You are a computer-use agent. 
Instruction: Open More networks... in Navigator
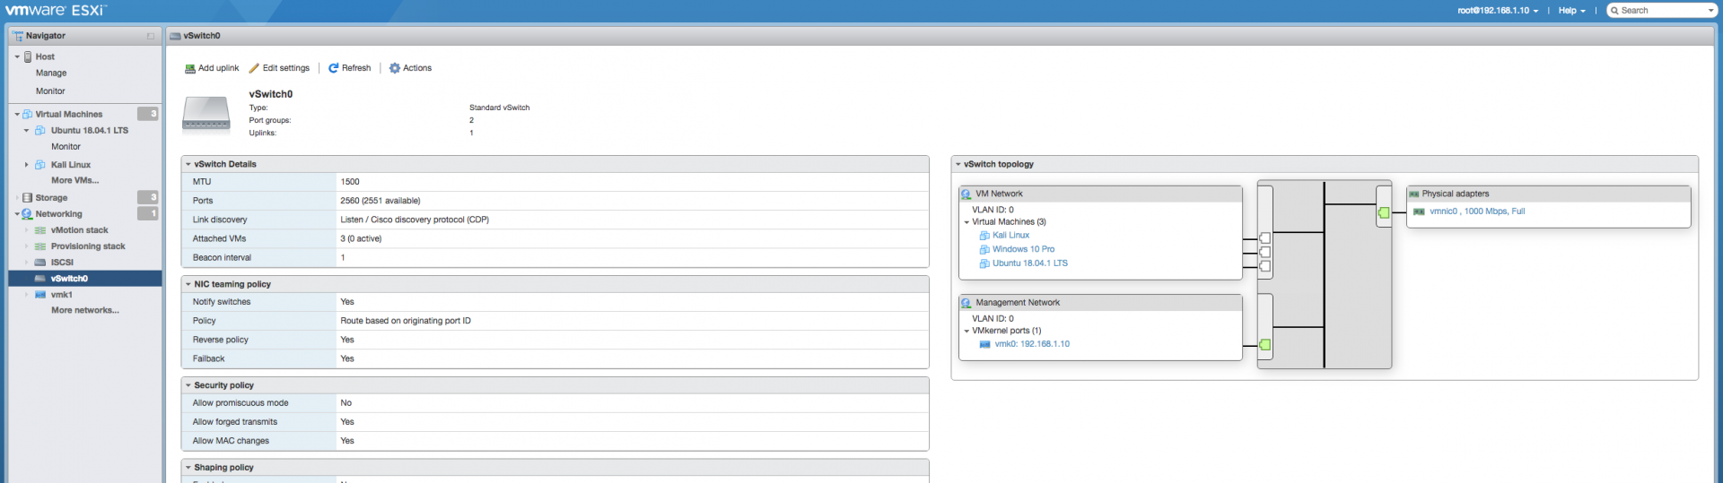click(x=85, y=311)
